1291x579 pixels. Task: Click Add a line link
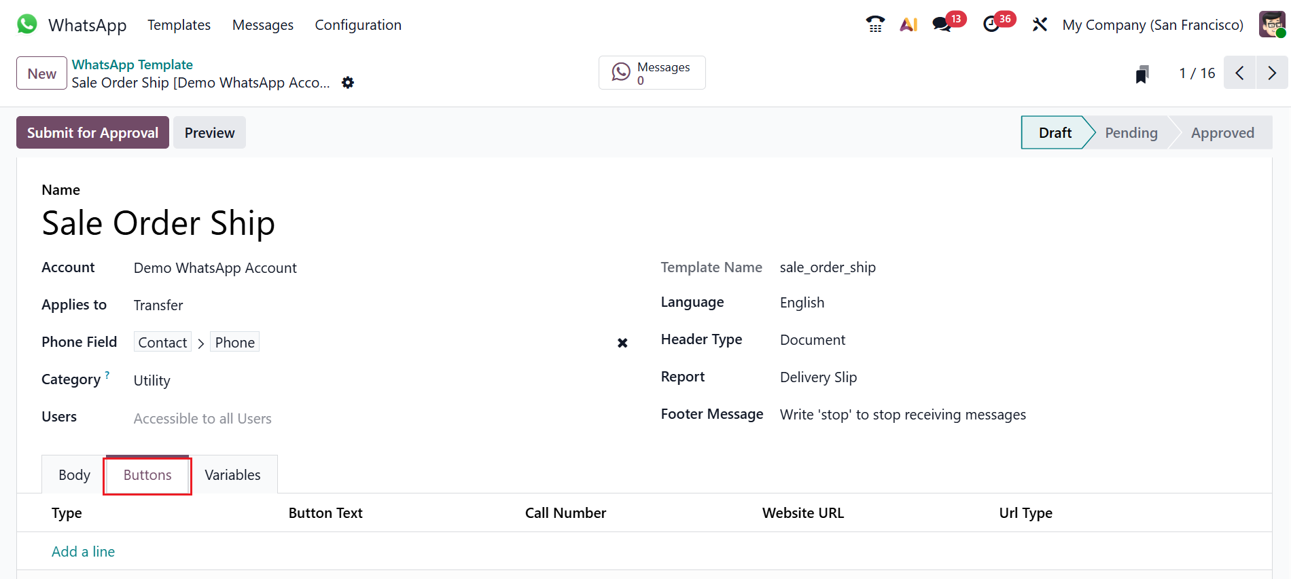click(83, 551)
